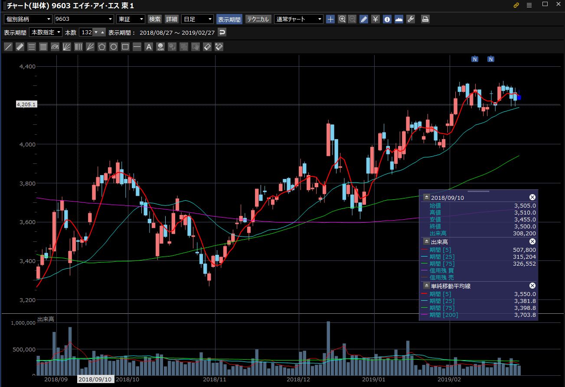Toggle the crosshair cursor button

point(330,19)
